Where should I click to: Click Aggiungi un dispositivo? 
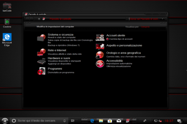click(59, 64)
